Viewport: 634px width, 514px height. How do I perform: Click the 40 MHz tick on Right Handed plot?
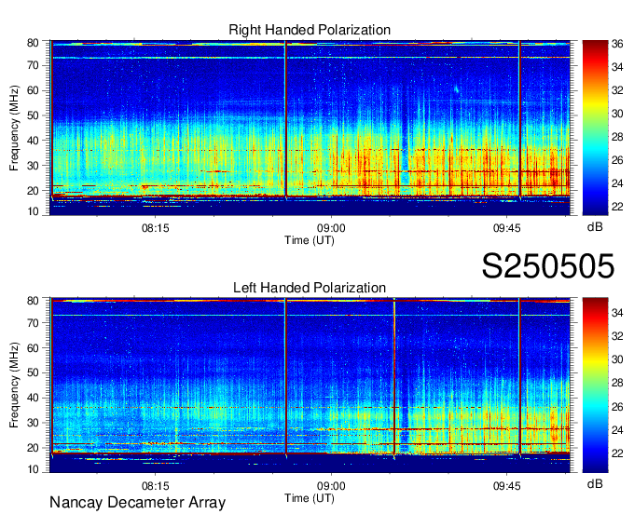[x=33, y=141]
